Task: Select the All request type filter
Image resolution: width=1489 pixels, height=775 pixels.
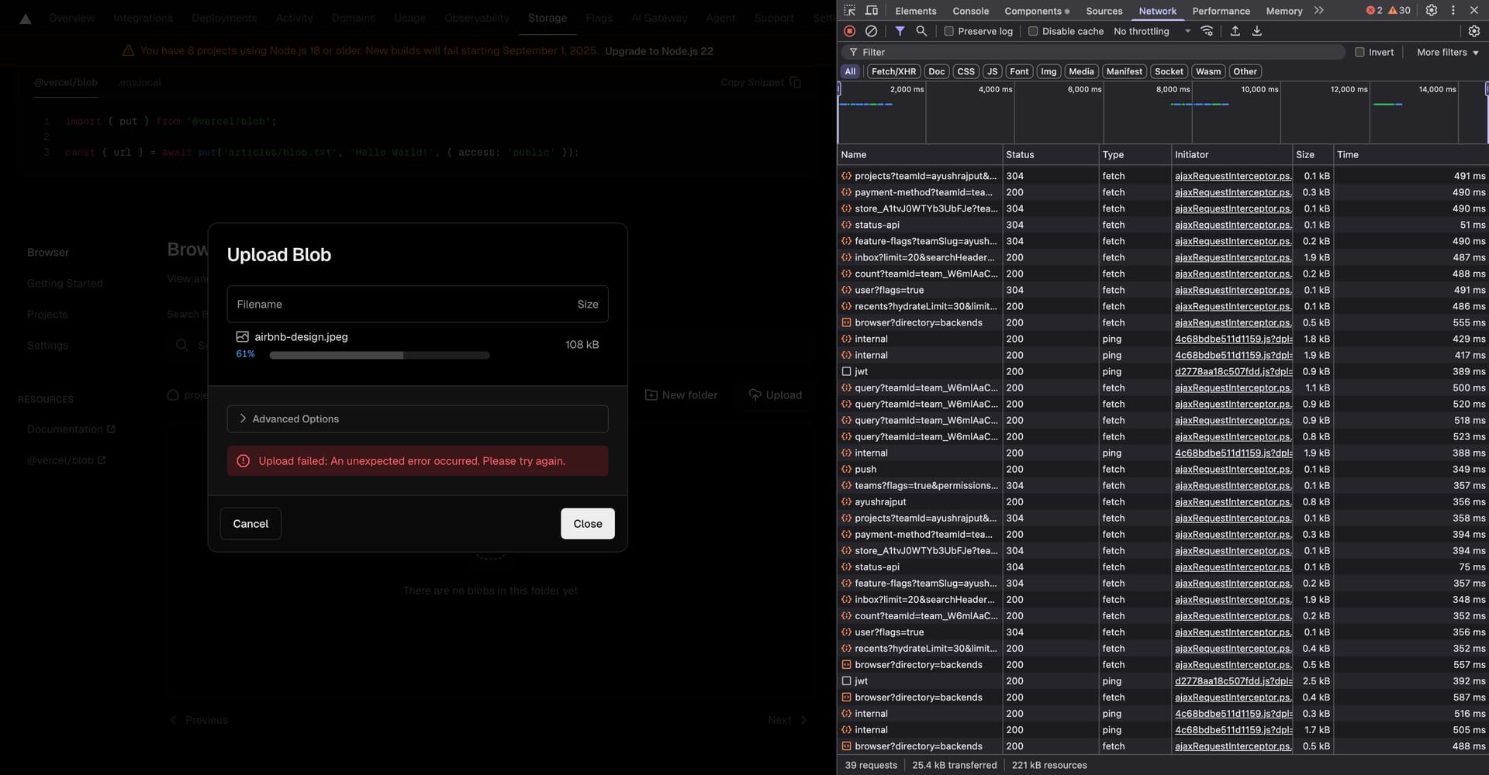Action: point(851,71)
